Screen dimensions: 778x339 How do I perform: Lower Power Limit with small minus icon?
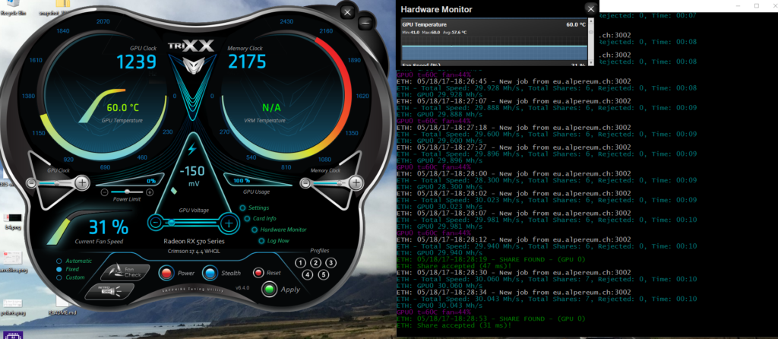pos(105,192)
